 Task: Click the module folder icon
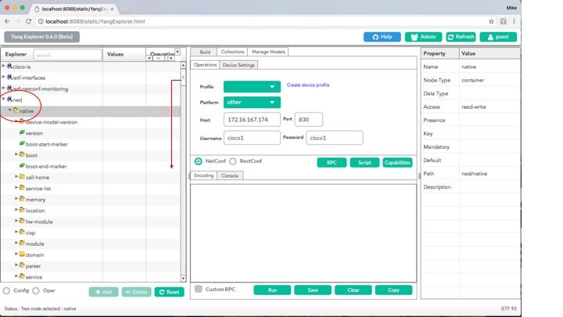(x=22, y=243)
